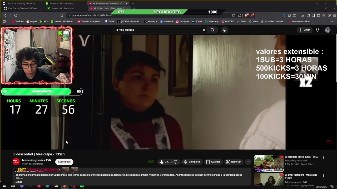Click the Brave VPN shield icon
This screenshot has width=337, height=189.
click(x=329, y=15)
